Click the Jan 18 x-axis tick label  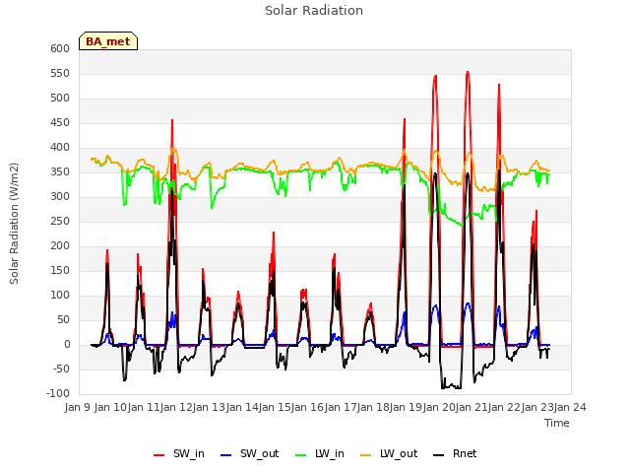click(x=373, y=407)
